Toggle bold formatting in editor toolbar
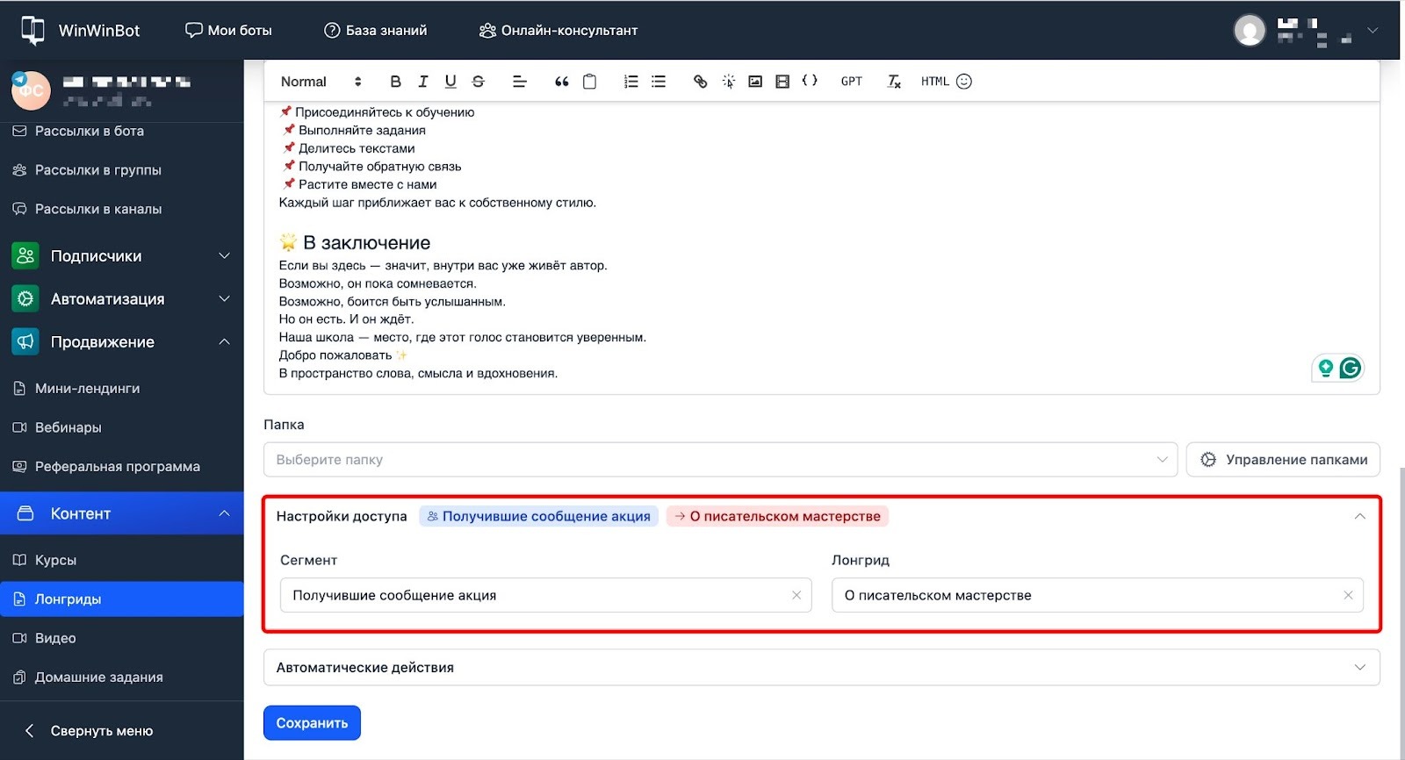 point(395,82)
